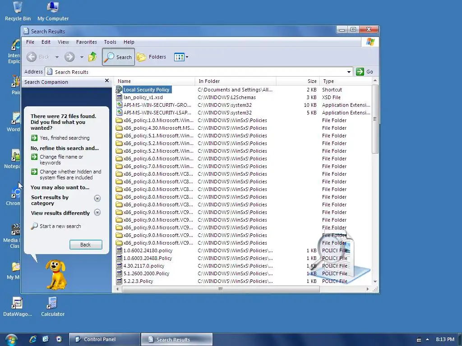Expand the Back history dropdown arrow
The height and width of the screenshot is (346, 462).
[x=57, y=57]
